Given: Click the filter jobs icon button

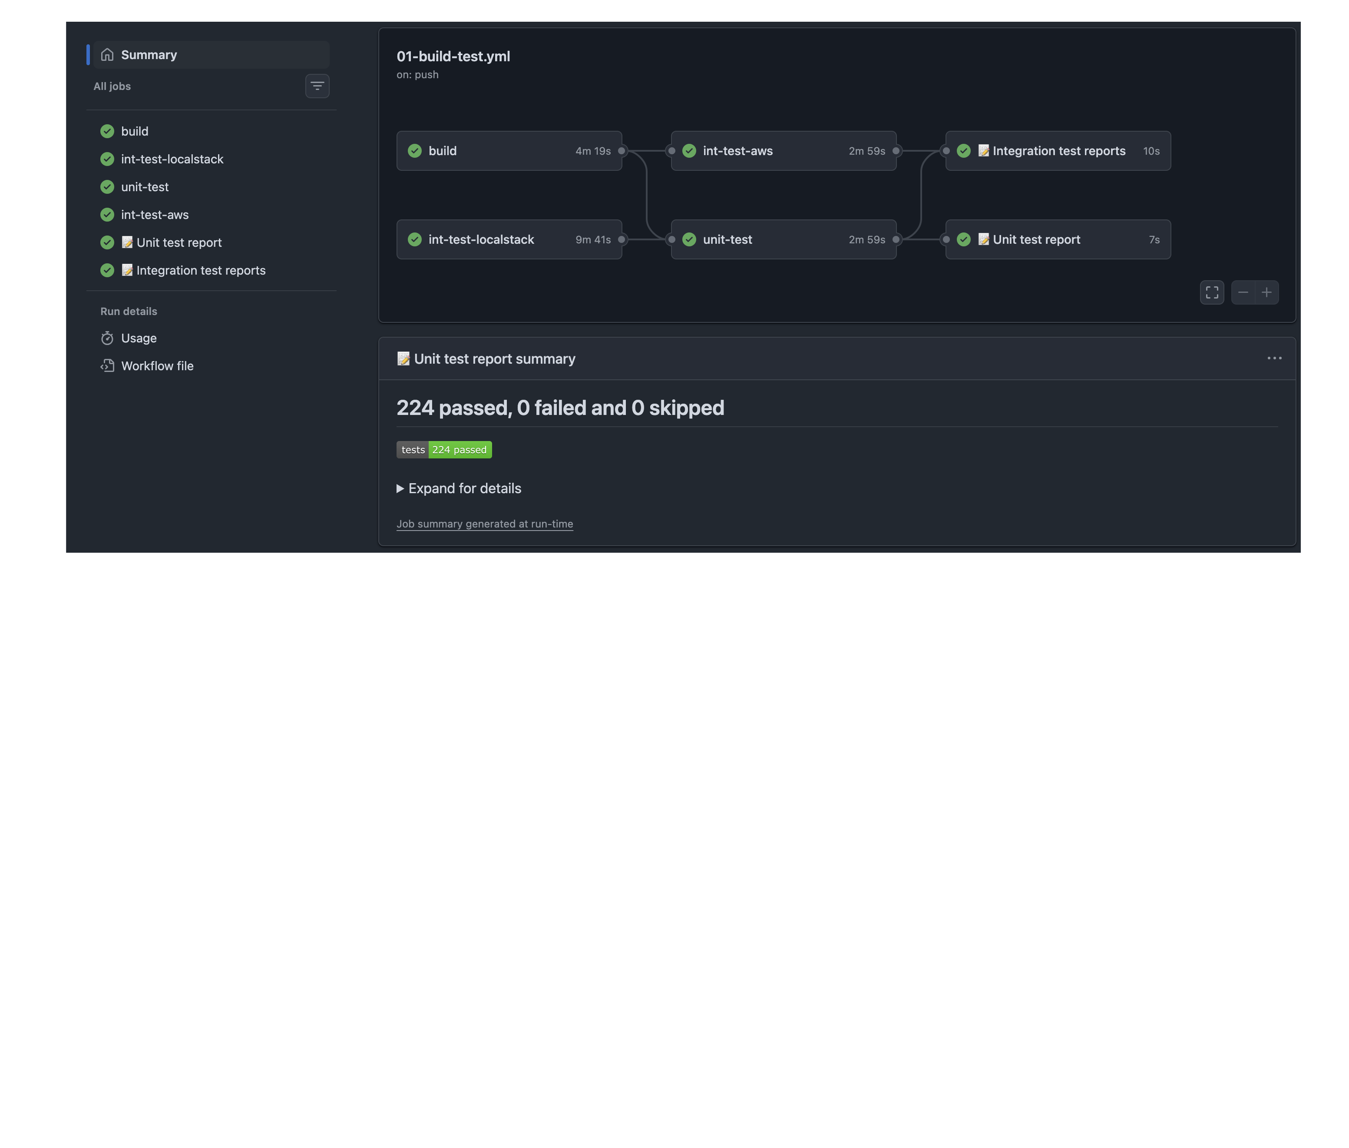Looking at the screenshot, I should point(317,86).
